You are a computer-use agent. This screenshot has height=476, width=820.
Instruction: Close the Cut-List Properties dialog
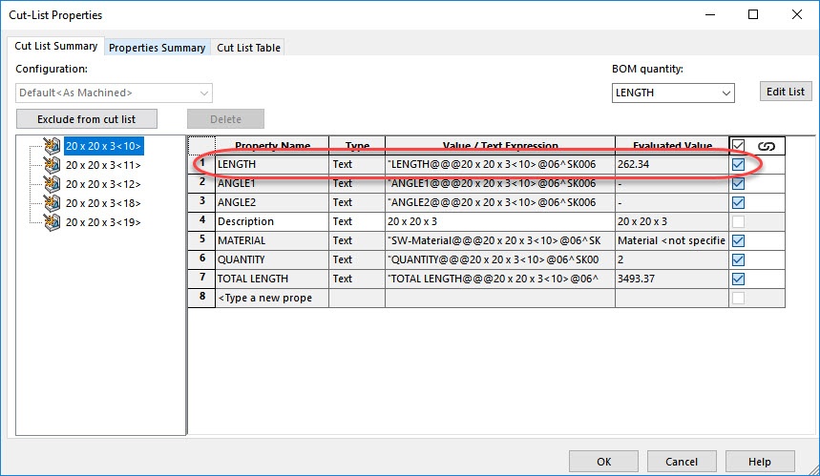pyautogui.click(x=796, y=14)
